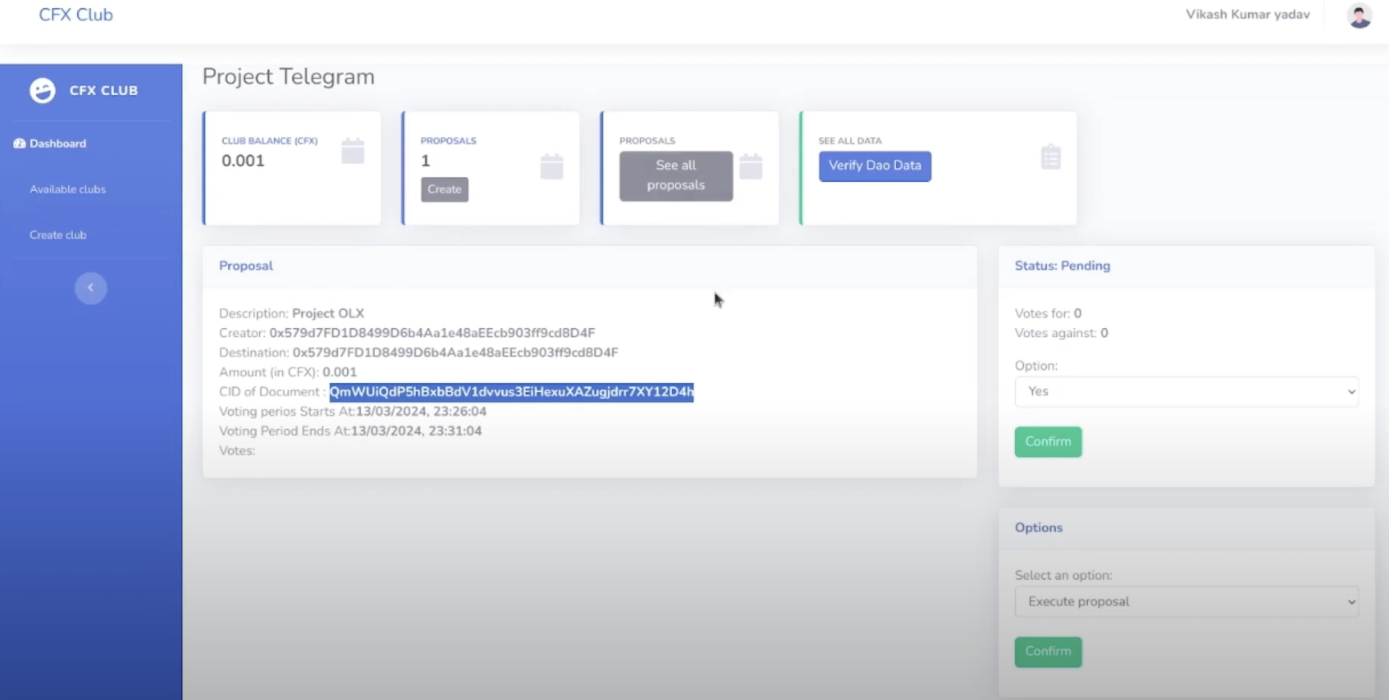Click the Creator address 0x579d7FD1...
The width and height of the screenshot is (1389, 700).
click(432, 333)
